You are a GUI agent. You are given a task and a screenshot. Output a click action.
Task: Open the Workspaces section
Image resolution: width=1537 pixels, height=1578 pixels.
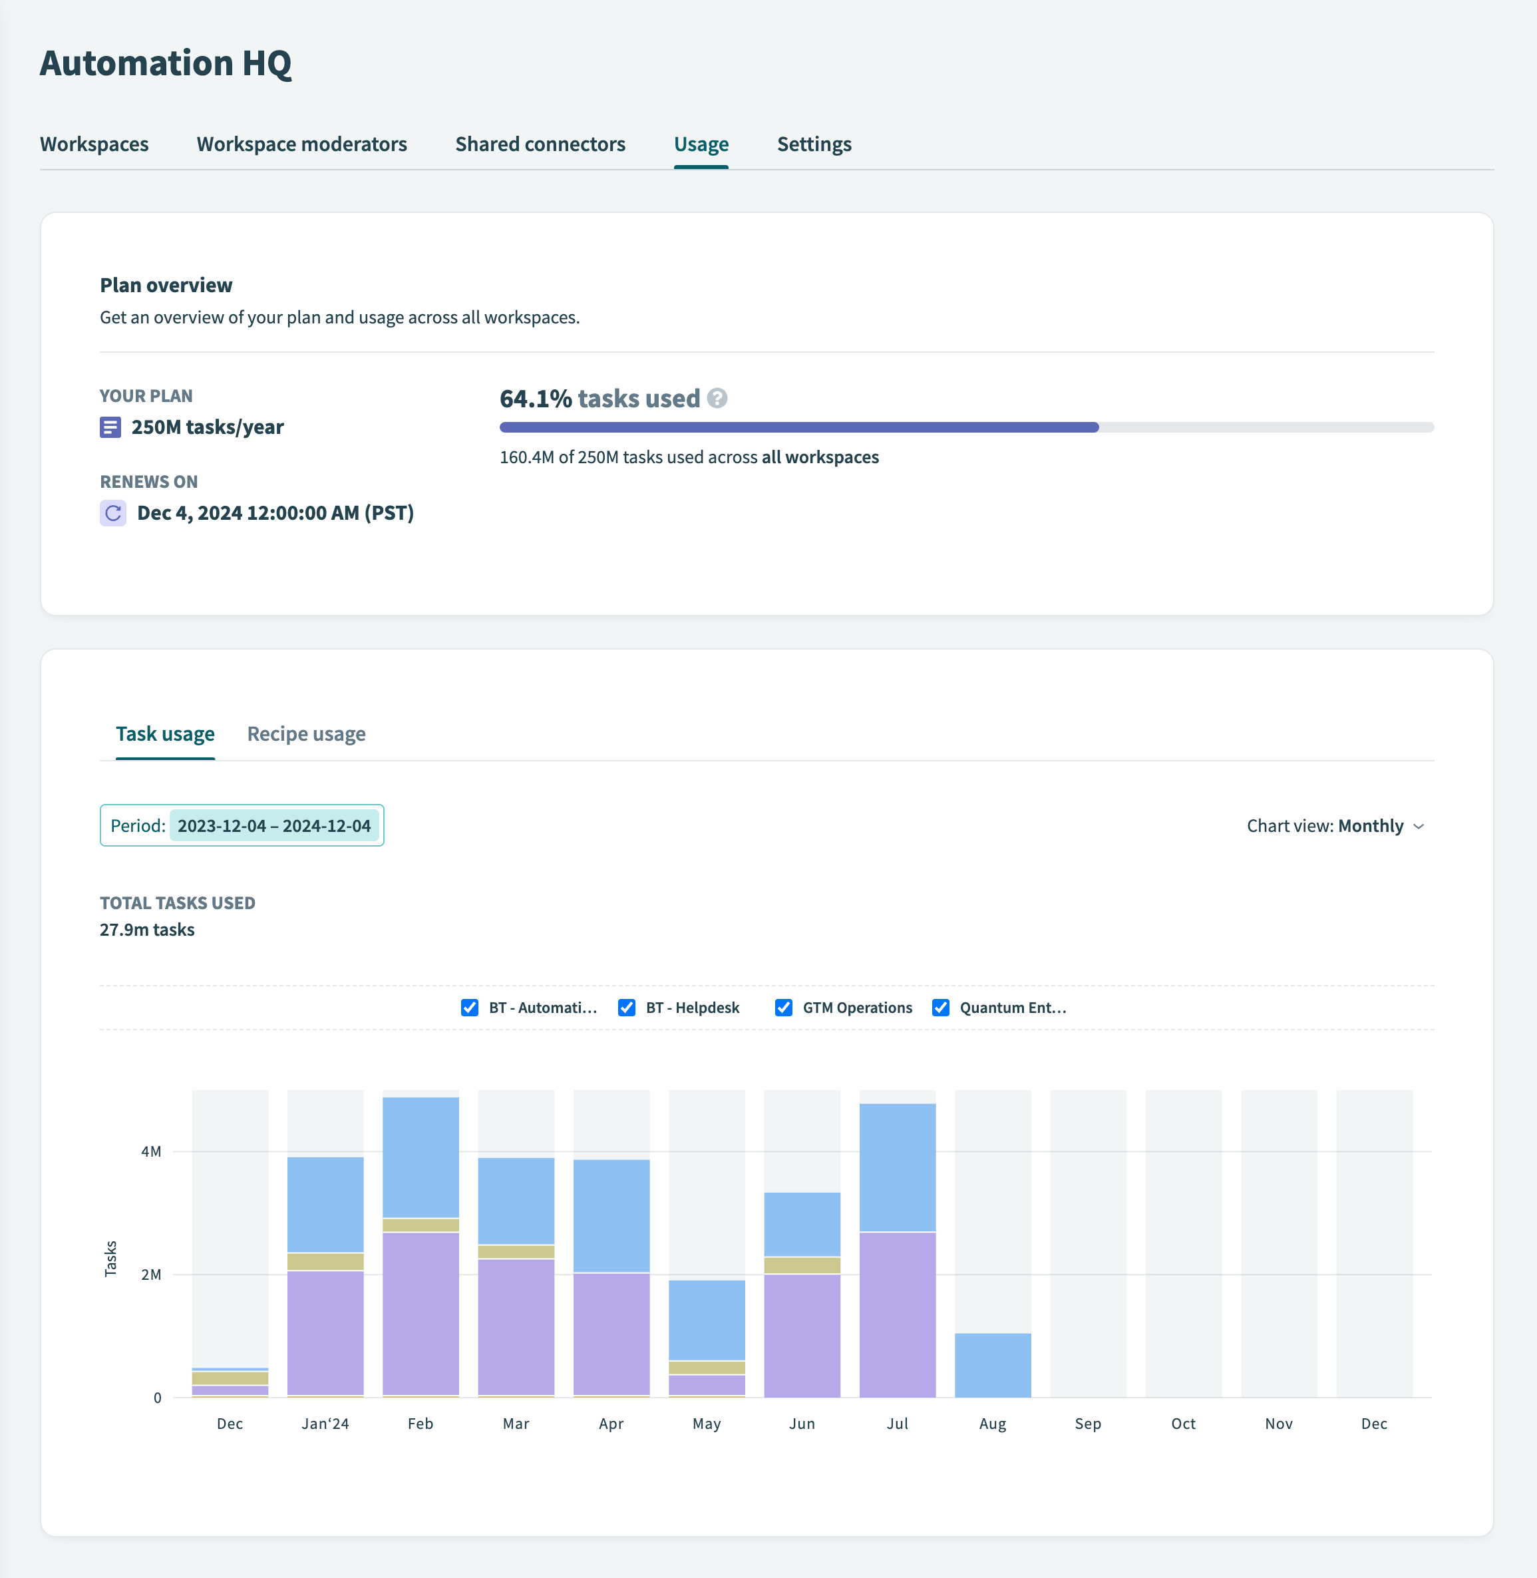click(94, 142)
